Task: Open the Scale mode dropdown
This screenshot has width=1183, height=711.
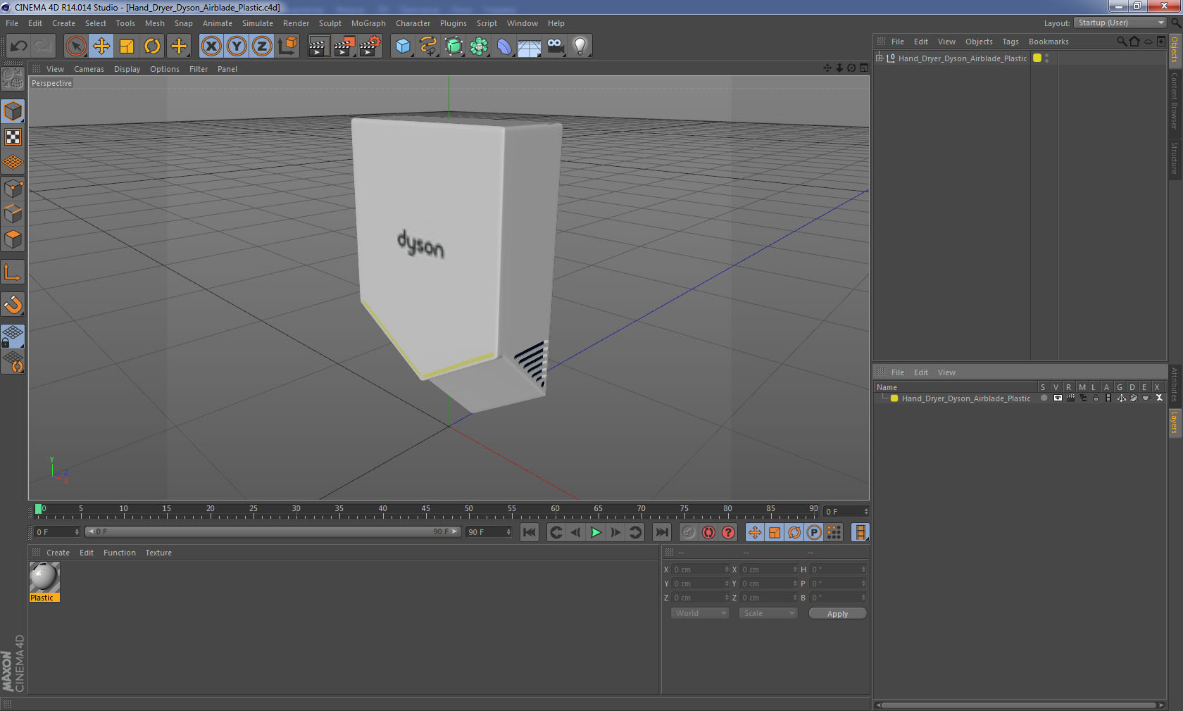Action: (x=768, y=613)
